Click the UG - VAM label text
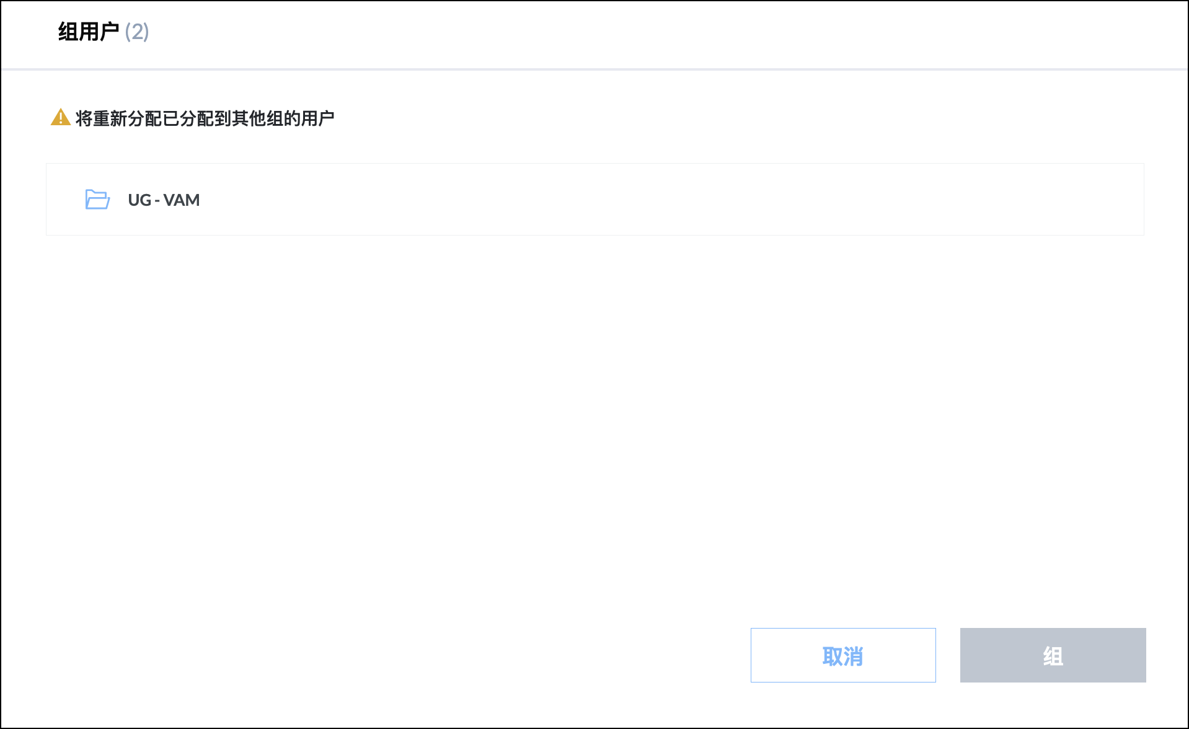Screen dimensions: 1189x729 pos(164,200)
